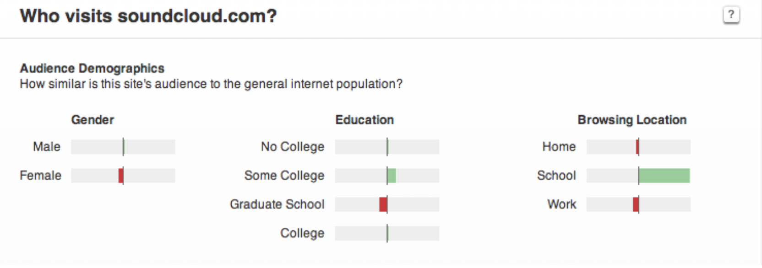Click the Education column heading
Image resolution: width=762 pixels, height=268 pixels.
365,120
